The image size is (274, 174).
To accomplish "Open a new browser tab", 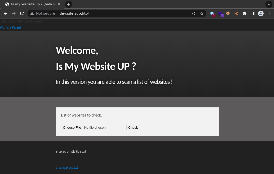I will (69, 4).
